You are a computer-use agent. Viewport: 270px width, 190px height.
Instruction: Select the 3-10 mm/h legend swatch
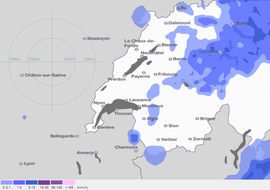click(x=32, y=182)
